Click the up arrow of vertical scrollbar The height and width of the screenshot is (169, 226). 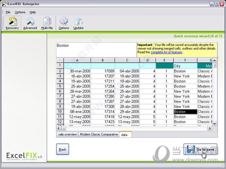click(214, 60)
